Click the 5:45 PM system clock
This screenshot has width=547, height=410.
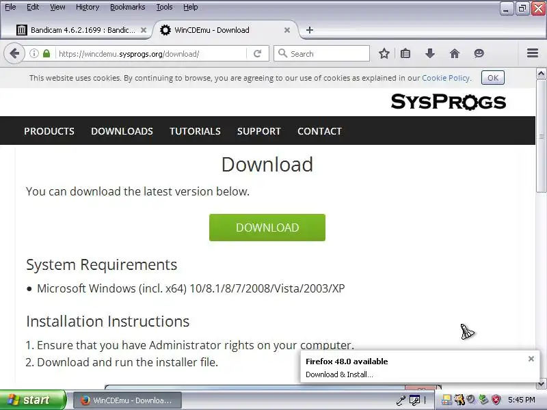point(522,400)
